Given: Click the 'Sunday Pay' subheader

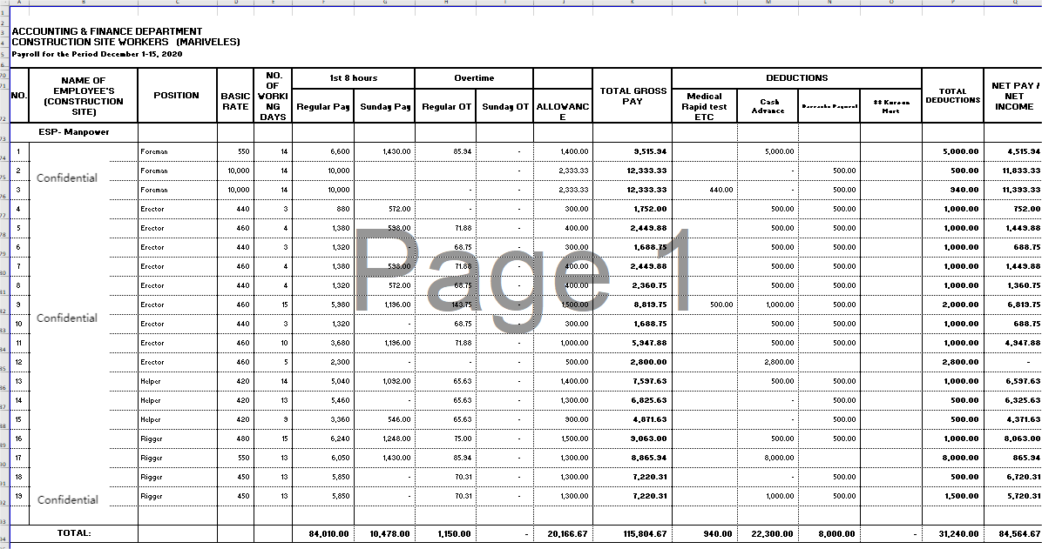Looking at the screenshot, I should (385, 106).
